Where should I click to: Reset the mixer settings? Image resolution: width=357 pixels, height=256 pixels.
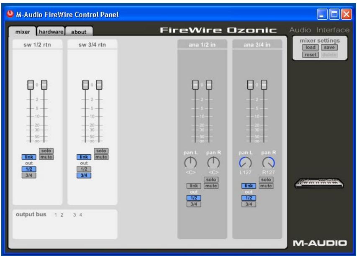(310, 55)
